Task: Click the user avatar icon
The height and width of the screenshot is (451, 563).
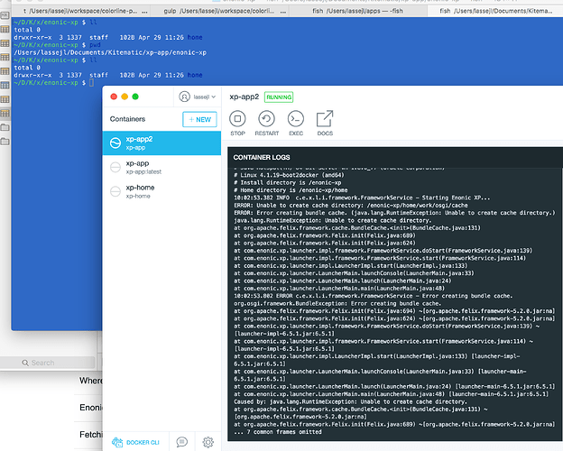Action: point(184,97)
